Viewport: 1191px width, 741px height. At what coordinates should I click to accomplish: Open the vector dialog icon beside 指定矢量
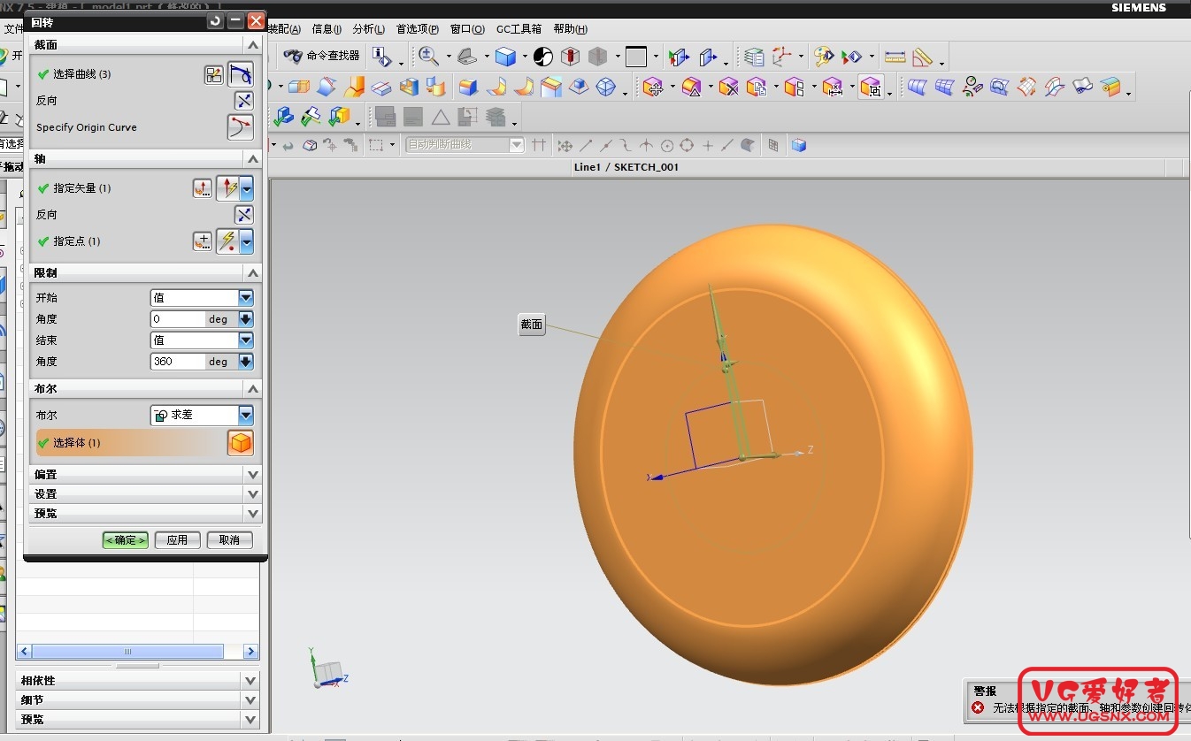tap(203, 188)
